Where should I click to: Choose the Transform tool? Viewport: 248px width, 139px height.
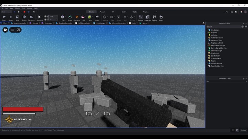tap(31, 18)
